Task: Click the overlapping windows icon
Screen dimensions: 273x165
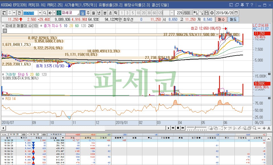Action: point(215,128)
